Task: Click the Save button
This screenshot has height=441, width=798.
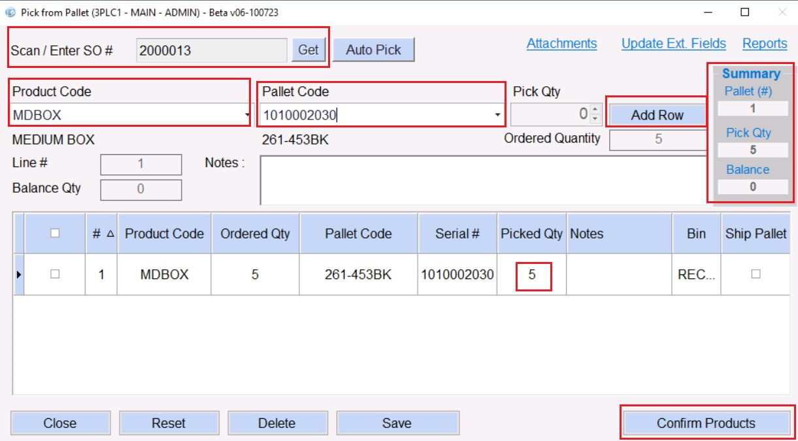Action: 397,423
